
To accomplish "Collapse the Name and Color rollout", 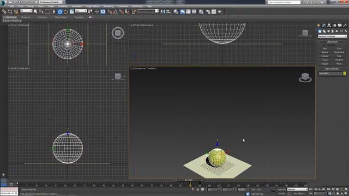I will click(332, 69).
